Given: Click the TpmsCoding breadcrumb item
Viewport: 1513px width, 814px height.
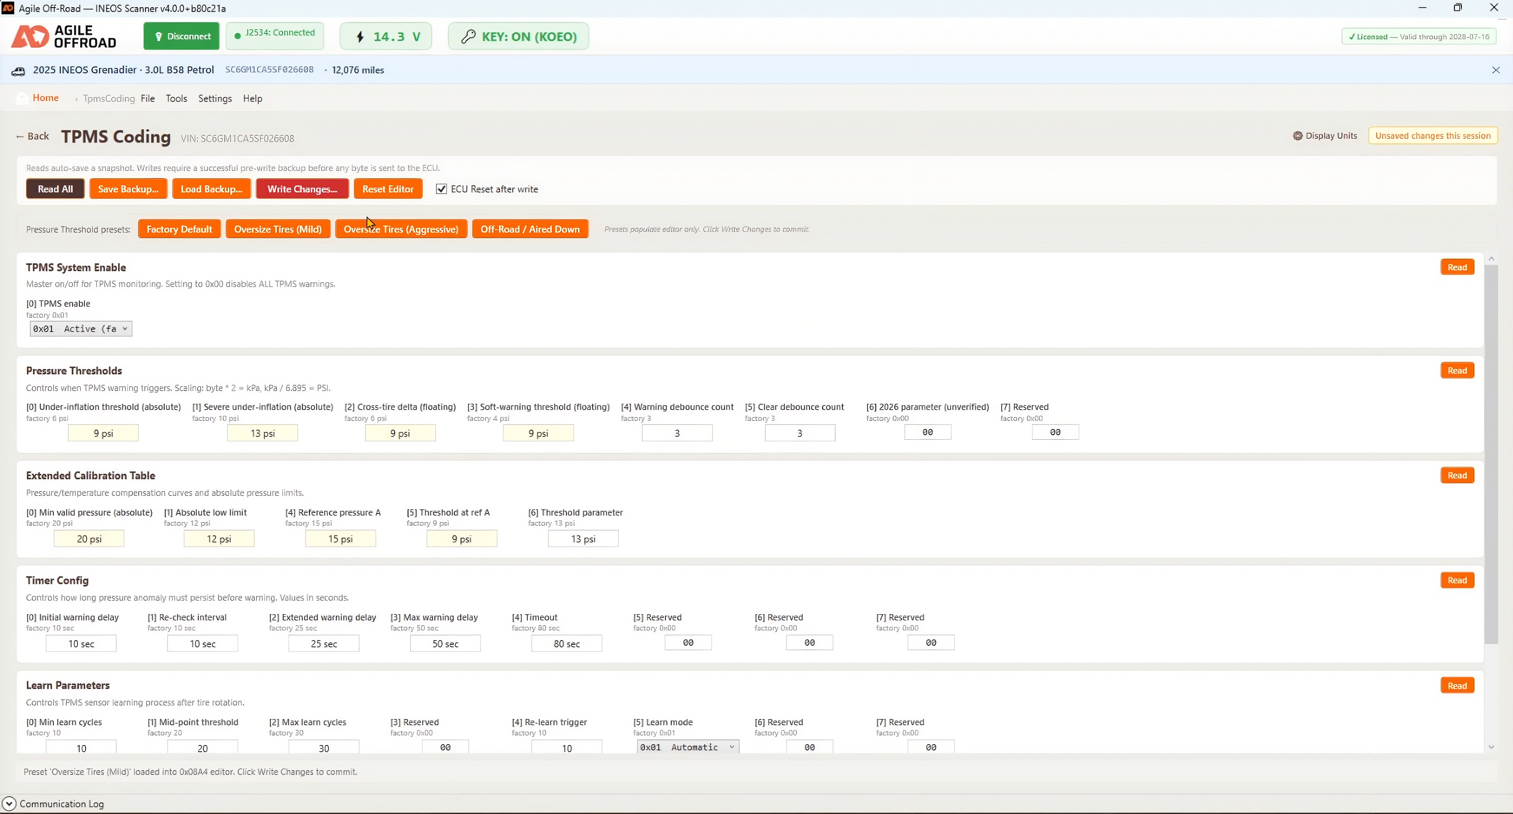Looking at the screenshot, I should point(109,98).
